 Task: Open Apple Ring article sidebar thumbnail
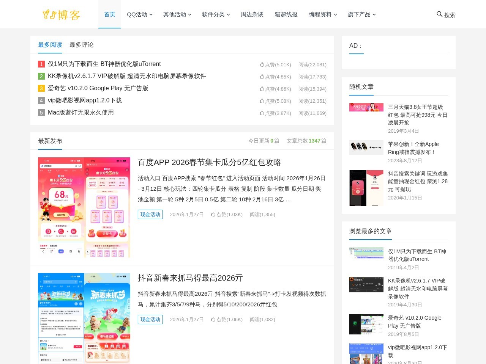click(x=366, y=147)
